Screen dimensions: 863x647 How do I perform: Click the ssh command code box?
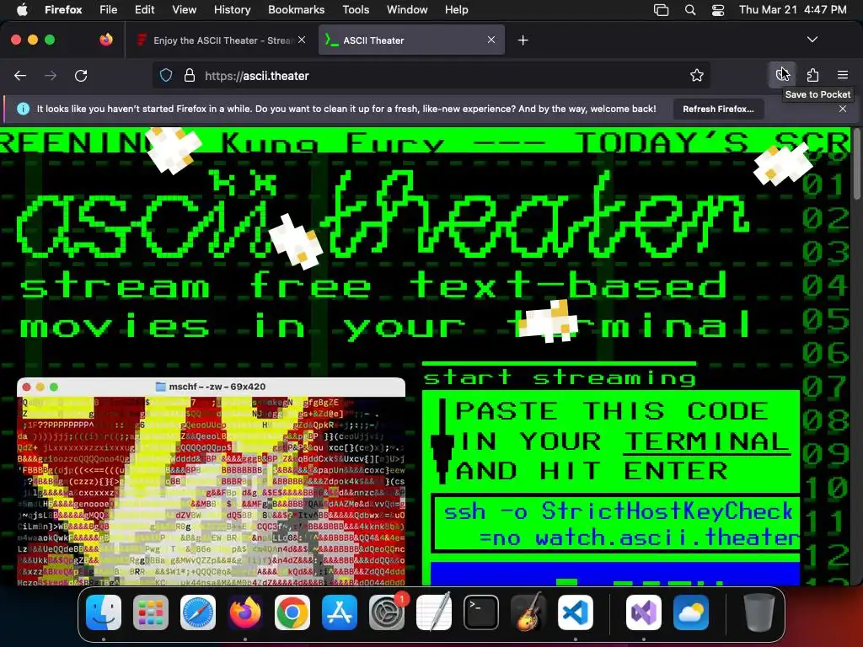coord(616,524)
